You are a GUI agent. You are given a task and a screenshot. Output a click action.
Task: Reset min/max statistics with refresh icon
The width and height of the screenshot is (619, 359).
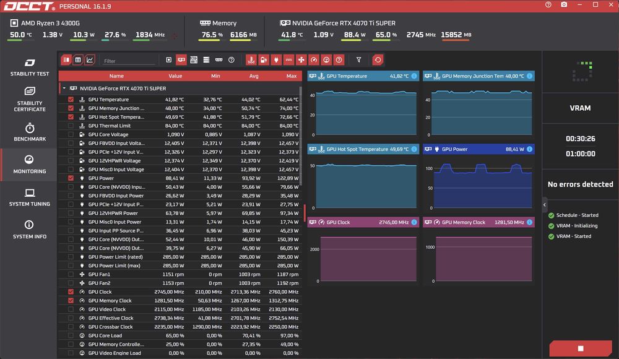(378, 60)
